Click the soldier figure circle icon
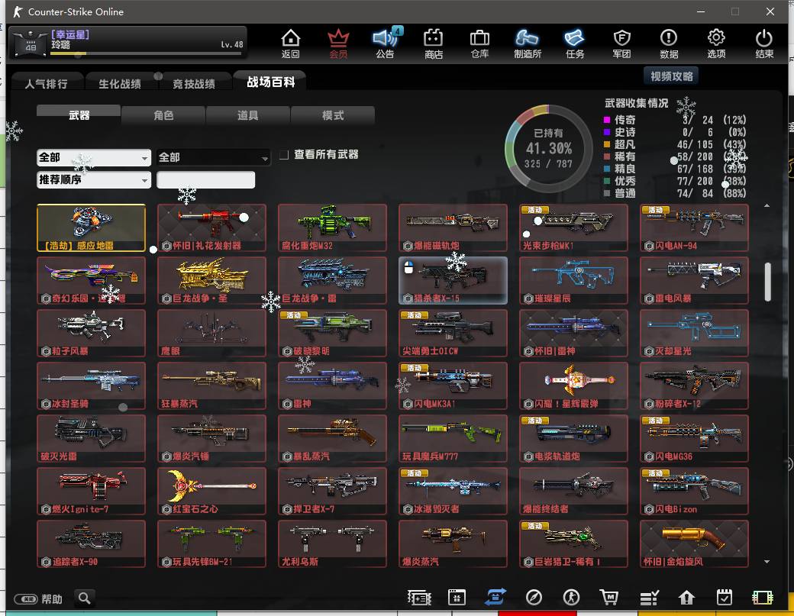This screenshot has height=616, width=794. [x=572, y=598]
